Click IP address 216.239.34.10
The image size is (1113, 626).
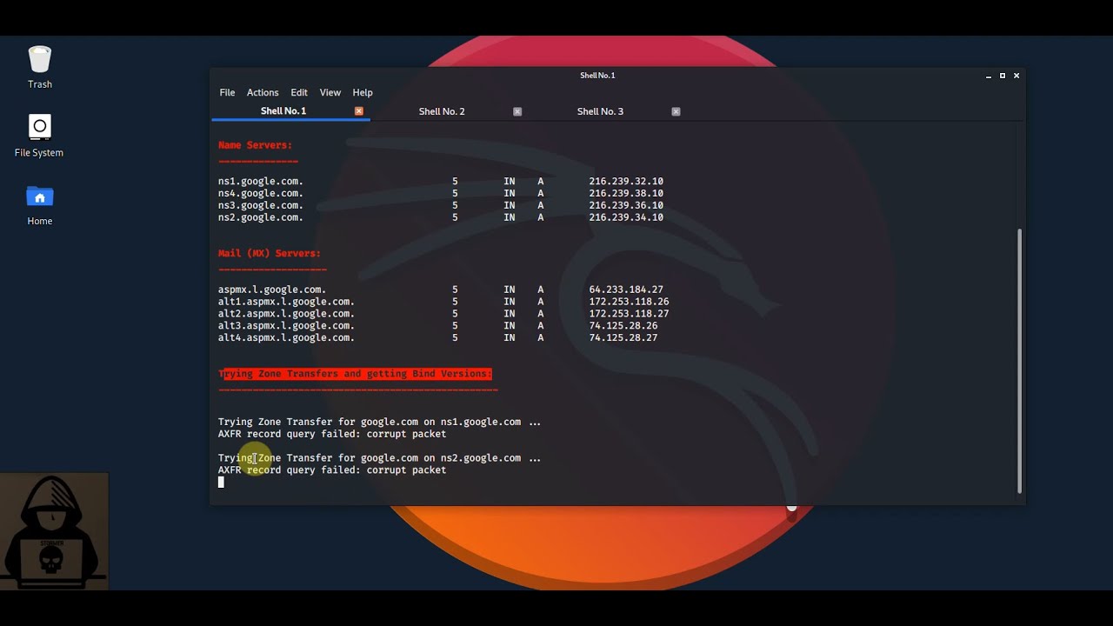tap(626, 217)
